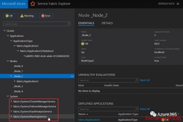Toggle the OK health filter
The image size is (183, 122).
pyautogui.click(x=9, y=16)
